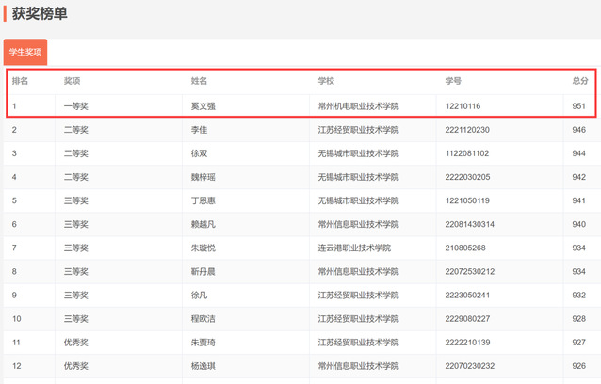Screen dimensions: 601x384
Task: Click student name 李佳
Action: [x=199, y=130]
